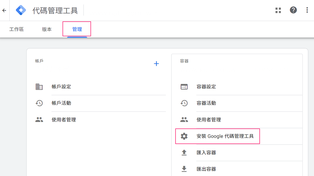Click the 容器設定 window icon

pyautogui.click(x=184, y=87)
